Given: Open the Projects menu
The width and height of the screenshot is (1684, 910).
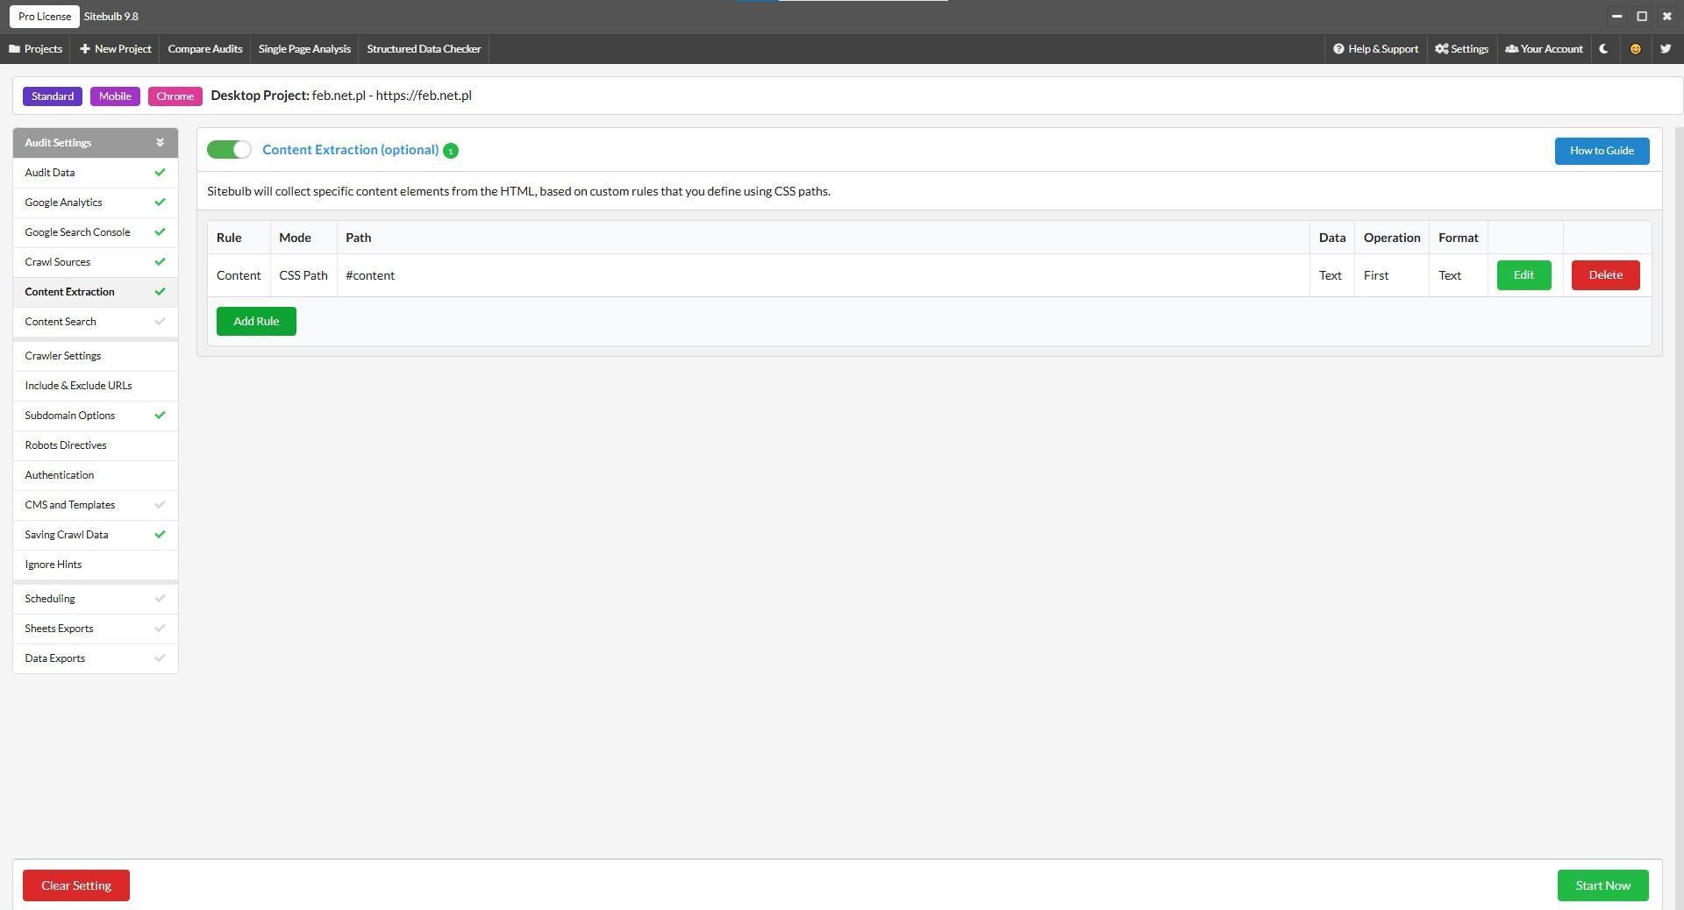Looking at the screenshot, I should tap(35, 49).
